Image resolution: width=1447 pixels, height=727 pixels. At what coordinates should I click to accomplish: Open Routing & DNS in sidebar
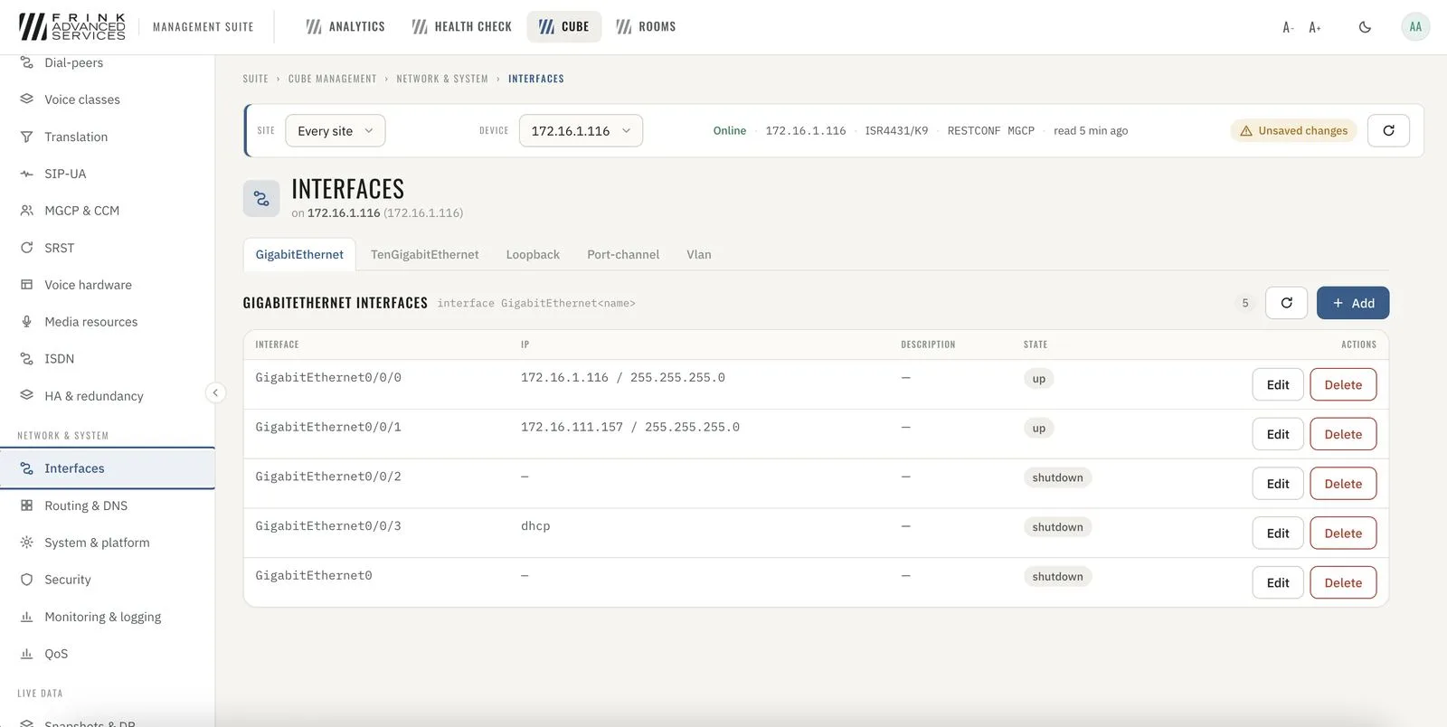coord(107,505)
